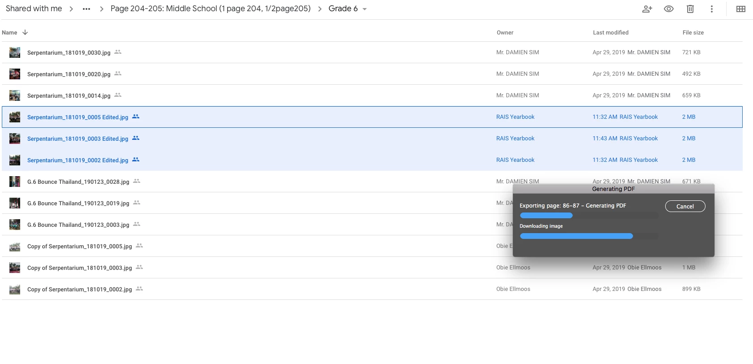Image resolution: width=753 pixels, height=364 pixels.
Task: Select thumbnail of Serpentarium_181019_0014.jpg
Action: 15,95
